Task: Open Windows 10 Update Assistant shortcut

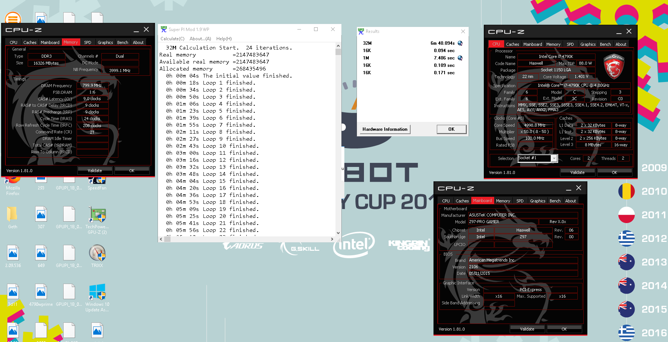Action: (97, 298)
